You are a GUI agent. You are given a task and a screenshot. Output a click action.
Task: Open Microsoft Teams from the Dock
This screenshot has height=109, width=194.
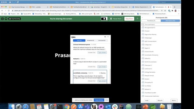click(87, 107)
